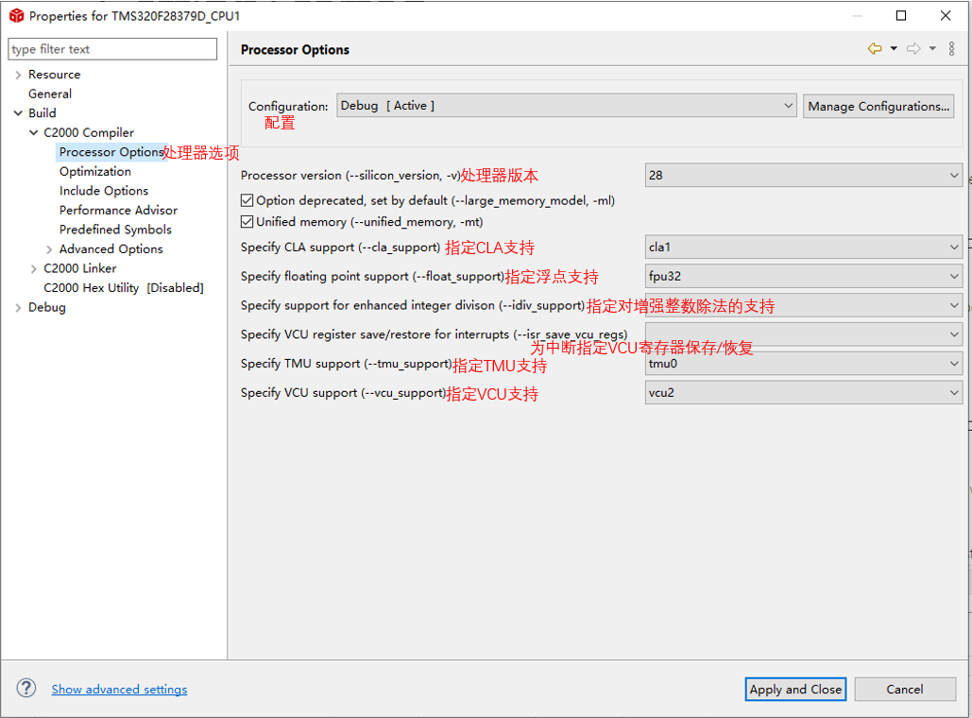Maximize the Properties dialog window
Viewport: 972px width, 718px height.
click(x=901, y=15)
